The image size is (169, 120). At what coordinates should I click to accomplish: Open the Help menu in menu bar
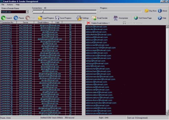click(x=18, y=5)
